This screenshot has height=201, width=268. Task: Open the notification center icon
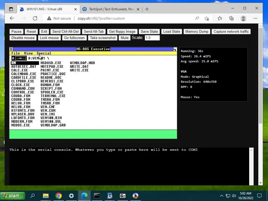pyautogui.click(x=259, y=196)
